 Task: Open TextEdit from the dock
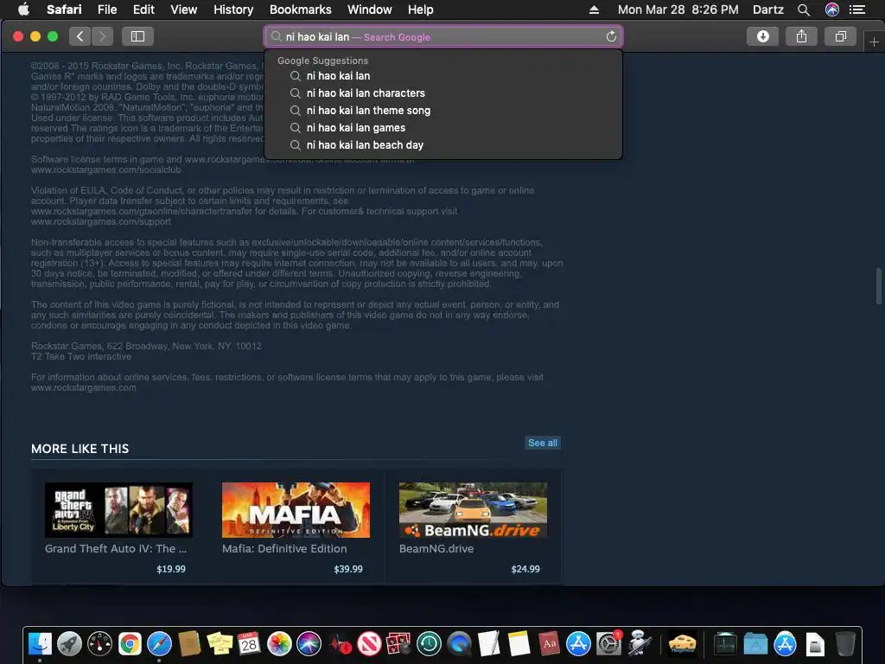click(489, 643)
